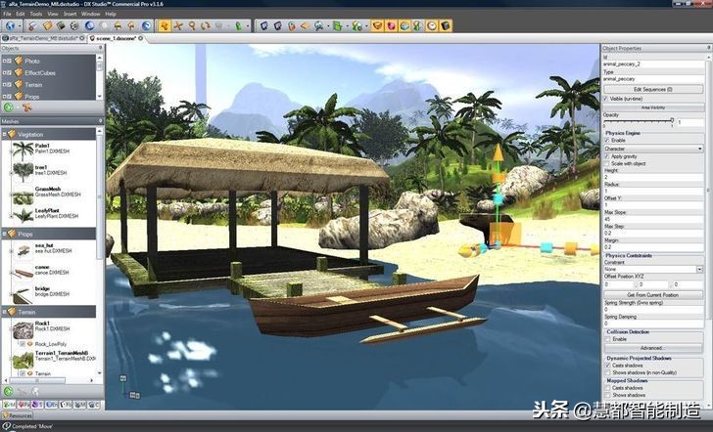The image size is (713, 432).
Task: Click the dark cube icon at toolbar end
Action: (446, 25)
